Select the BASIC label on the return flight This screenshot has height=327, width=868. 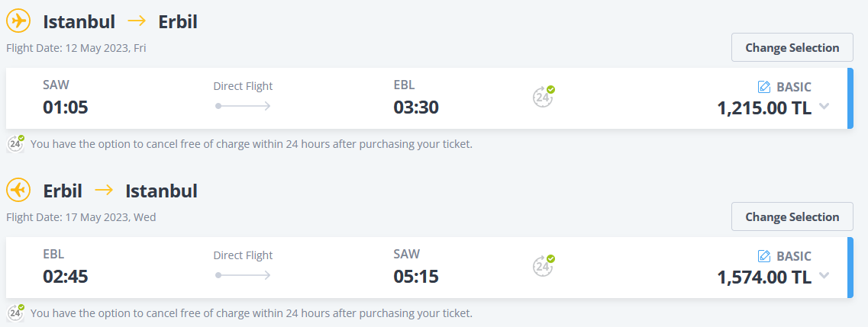[794, 256]
